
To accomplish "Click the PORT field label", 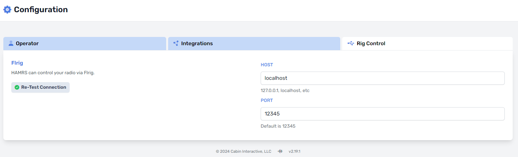I will click(x=267, y=100).
